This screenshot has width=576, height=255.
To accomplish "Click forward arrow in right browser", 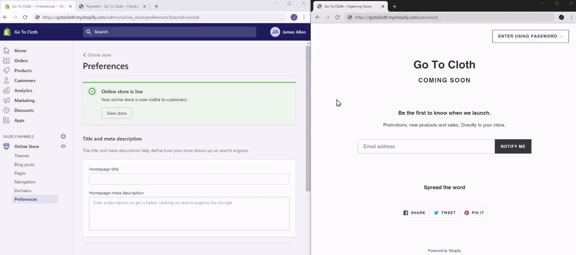I will coord(328,17).
